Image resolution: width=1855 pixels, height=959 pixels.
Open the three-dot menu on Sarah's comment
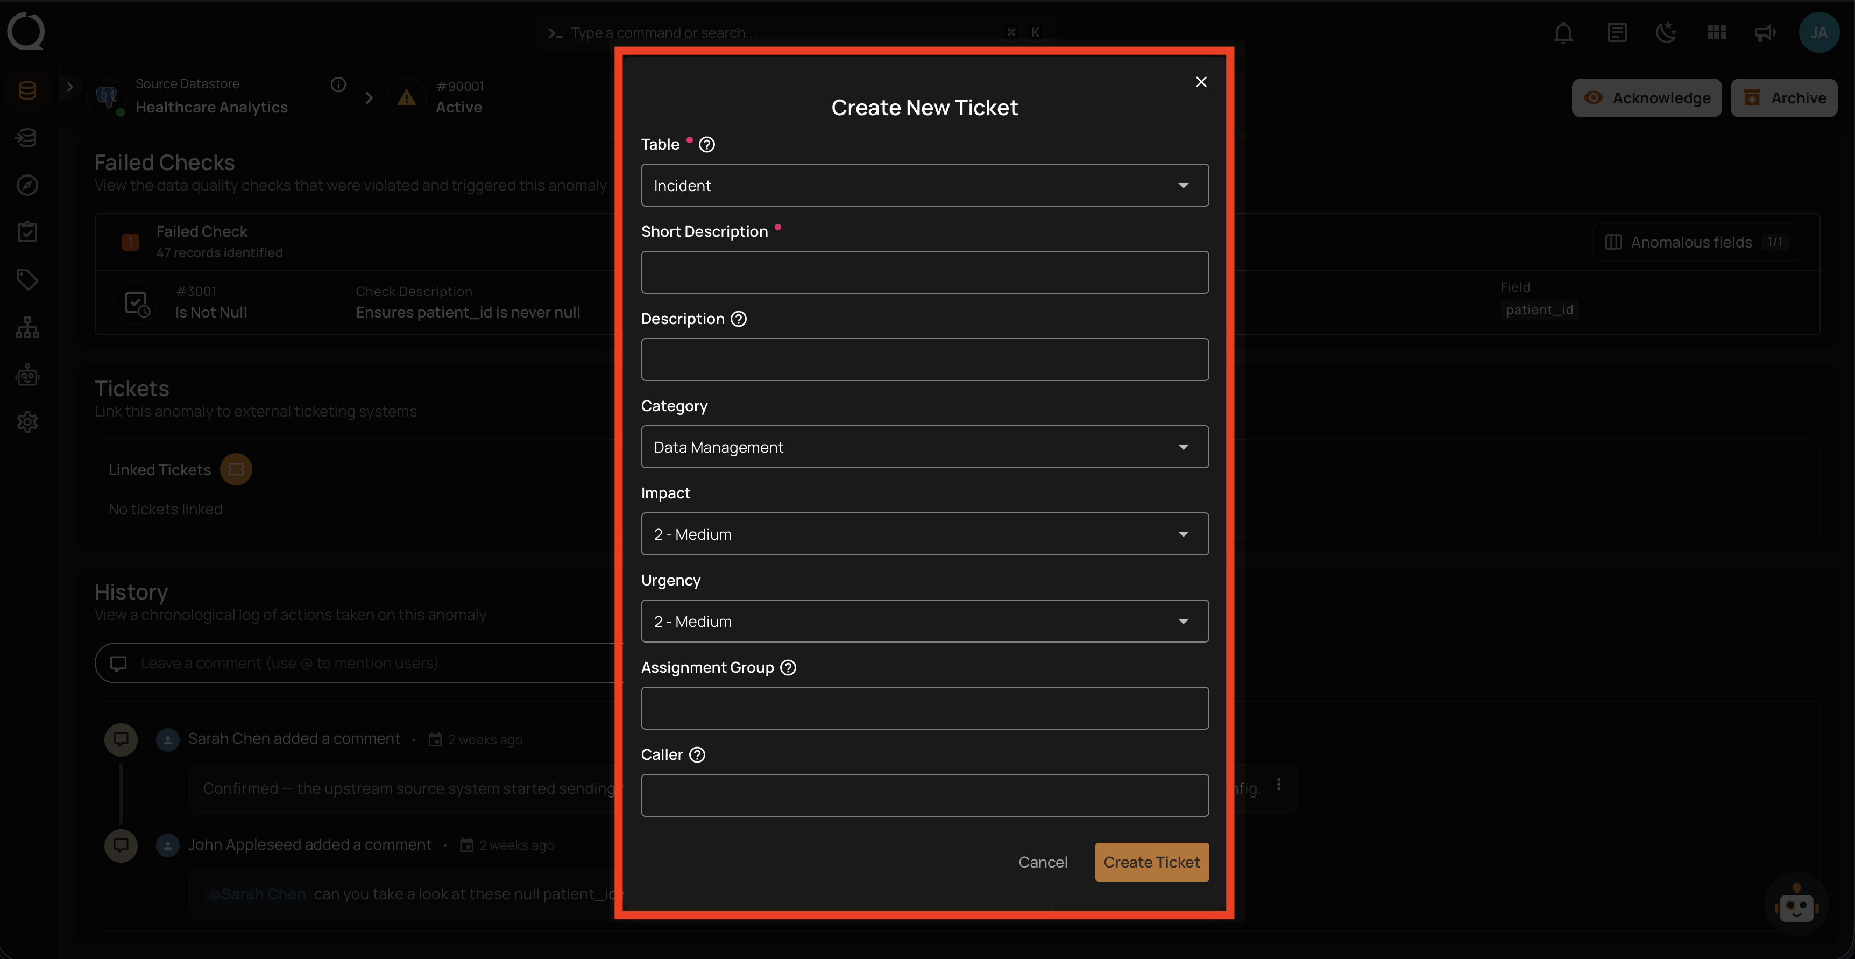(1278, 785)
